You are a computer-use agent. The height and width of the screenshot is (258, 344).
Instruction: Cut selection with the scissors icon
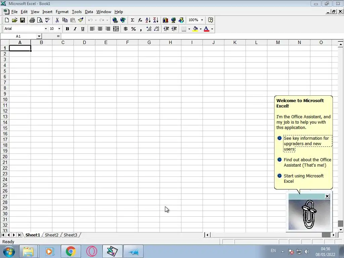click(57, 20)
